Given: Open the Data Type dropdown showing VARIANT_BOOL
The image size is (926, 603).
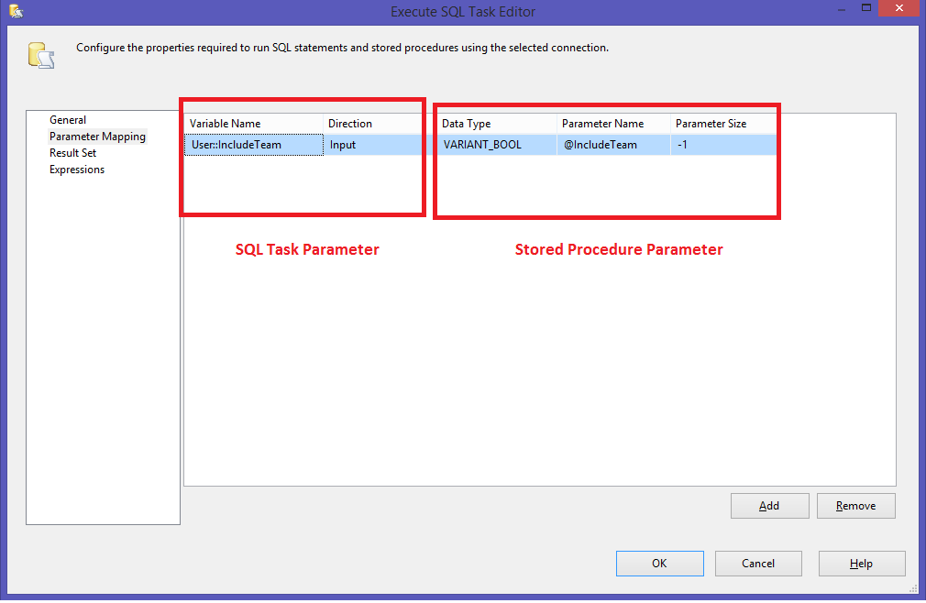Looking at the screenshot, I should (x=495, y=144).
